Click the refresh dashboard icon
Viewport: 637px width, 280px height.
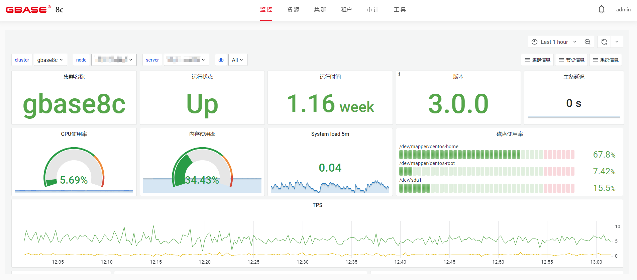point(604,42)
